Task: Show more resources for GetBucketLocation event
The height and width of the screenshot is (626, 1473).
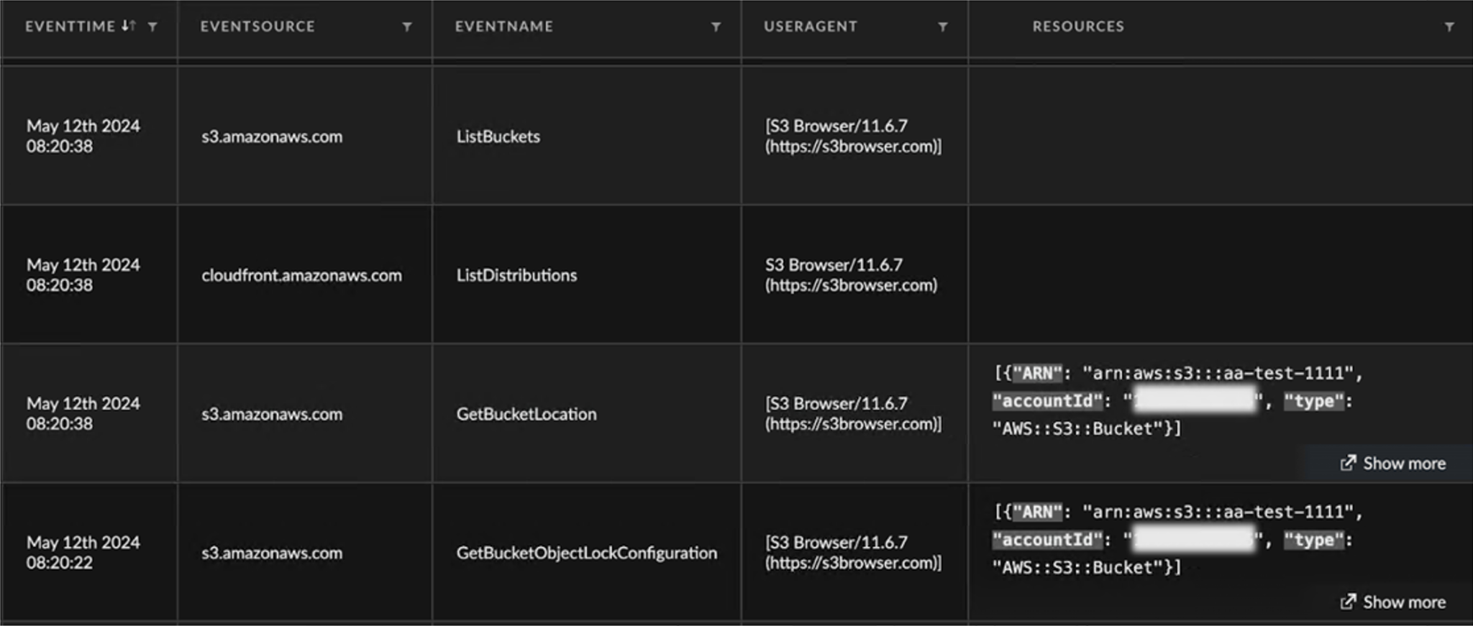Action: point(1403,464)
